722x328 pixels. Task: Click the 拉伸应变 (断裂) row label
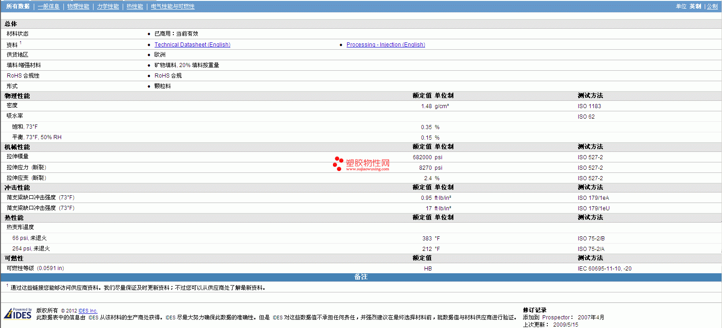pyautogui.click(x=26, y=178)
